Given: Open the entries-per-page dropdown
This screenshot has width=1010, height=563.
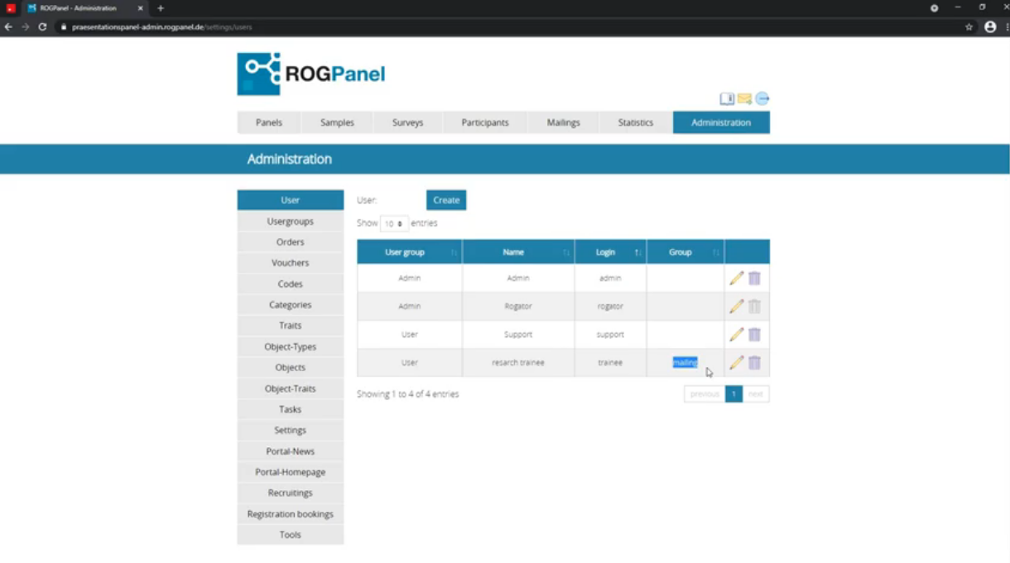Looking at the screenshot, I should pyautogui.click(x=394, y=223).
